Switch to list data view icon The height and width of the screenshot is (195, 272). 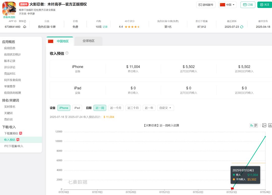coord(256,125)
